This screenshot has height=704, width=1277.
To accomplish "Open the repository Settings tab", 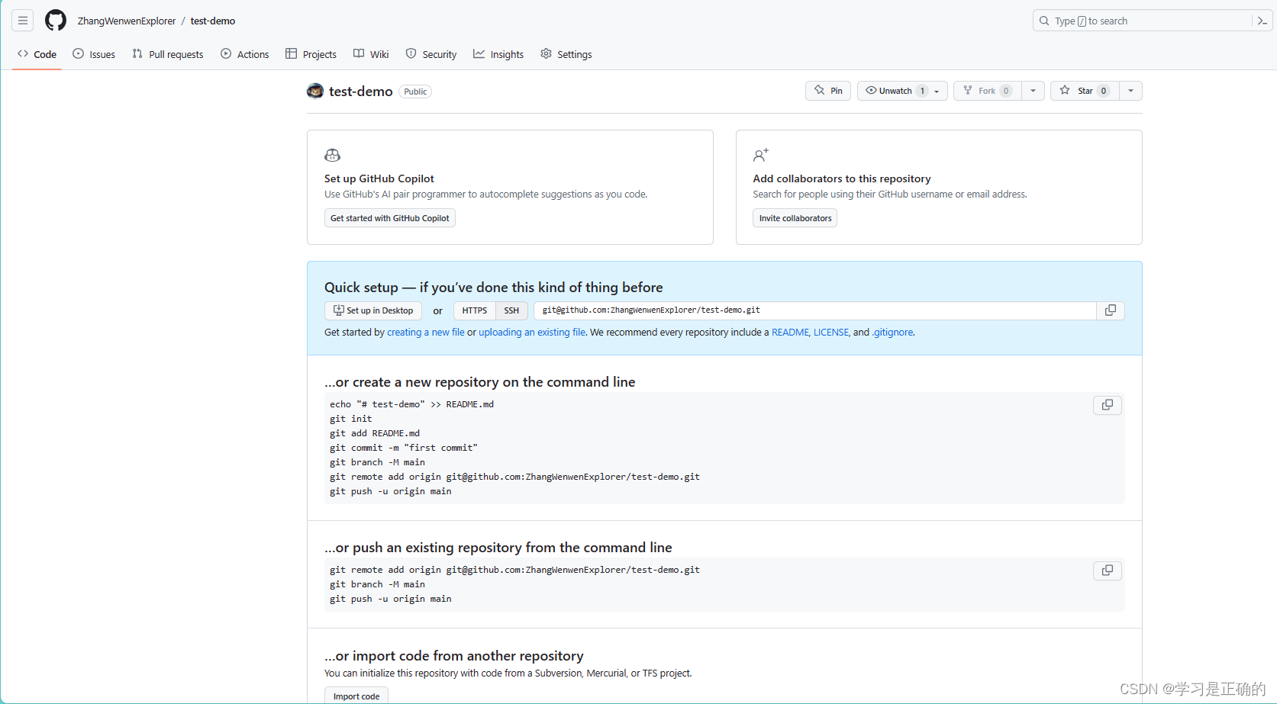I will point(566,54).
